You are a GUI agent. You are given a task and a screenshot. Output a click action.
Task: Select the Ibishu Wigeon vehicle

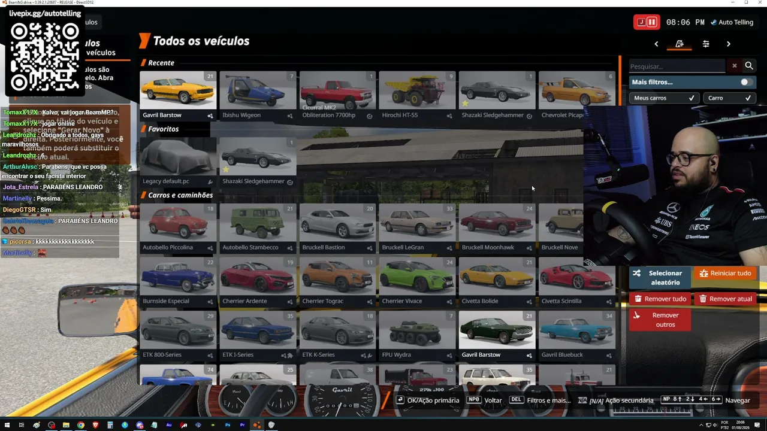pyautogui.click(x=258, y=96)
